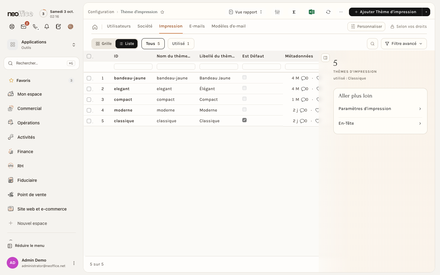Expand the Filtre avancé dropdown
This screenshot has width=440, height=275.
(x=404, y=44)
